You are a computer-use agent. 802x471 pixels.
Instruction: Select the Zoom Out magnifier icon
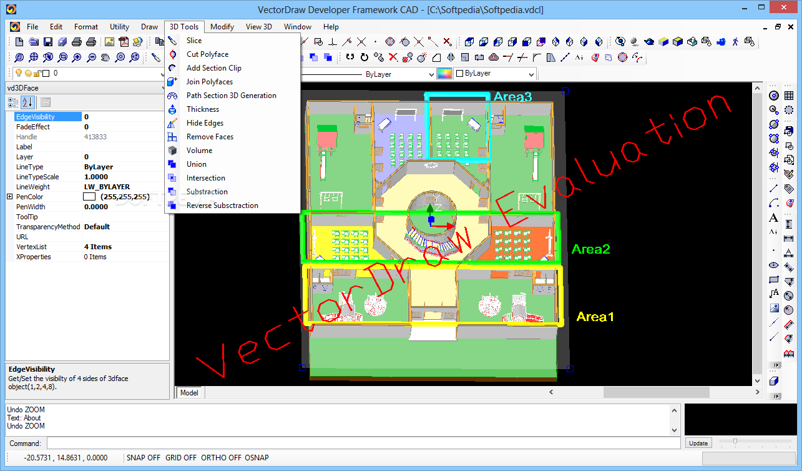click(x=92, y=57)
